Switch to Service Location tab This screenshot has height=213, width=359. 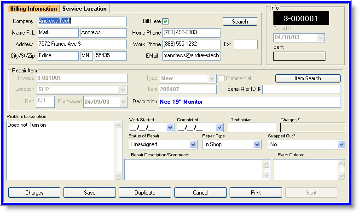click(85, 9)
